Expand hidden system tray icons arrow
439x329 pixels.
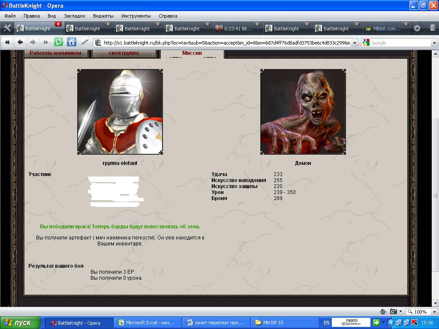pyautogui.click(x=391, y=323)
